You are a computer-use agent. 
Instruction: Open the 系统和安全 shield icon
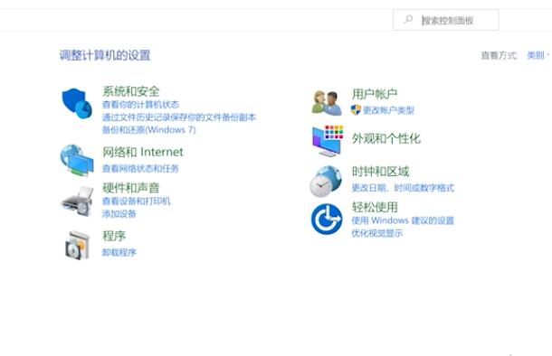coord(77,104)
